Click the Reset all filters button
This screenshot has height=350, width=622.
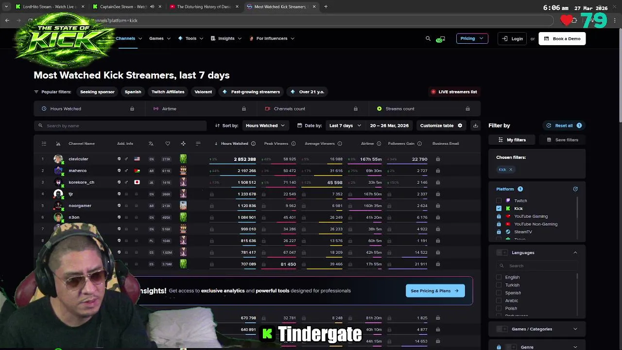click(564, 125)
